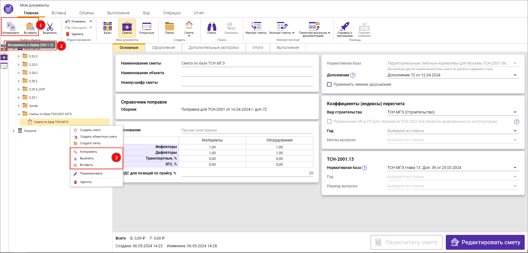The image size is (528, 253).
Task: Click Инфляторы Материалы cell 1,00
Action: coord(212,147)
